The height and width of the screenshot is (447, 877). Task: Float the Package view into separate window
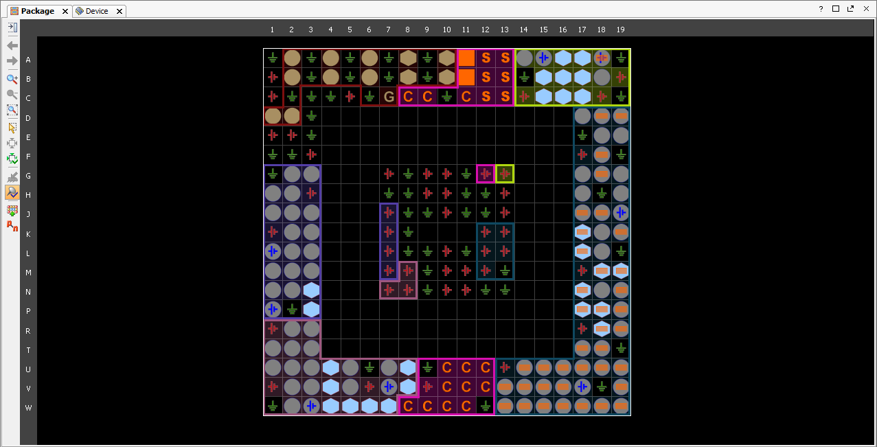tap(851, 9)
